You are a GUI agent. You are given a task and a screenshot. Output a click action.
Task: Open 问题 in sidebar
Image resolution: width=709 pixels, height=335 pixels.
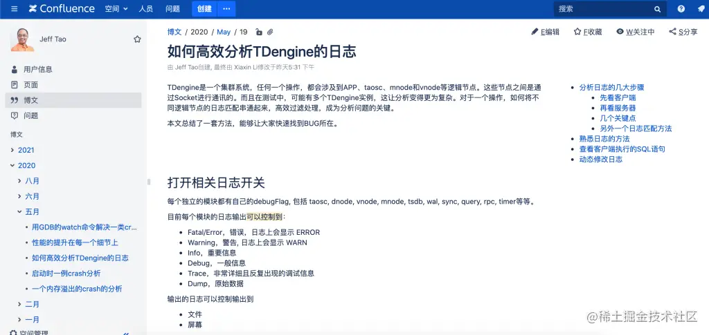(x=30, y=115)
